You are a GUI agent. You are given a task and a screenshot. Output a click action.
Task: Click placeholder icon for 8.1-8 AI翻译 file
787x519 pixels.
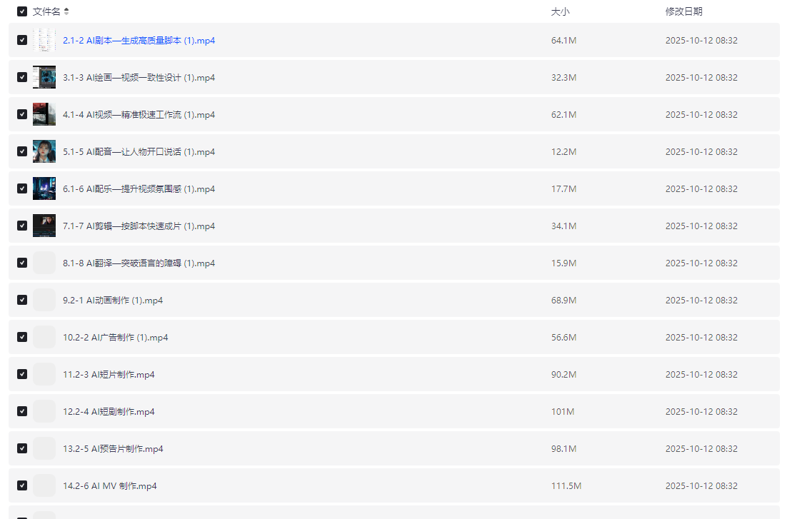(x=44, y=263)
